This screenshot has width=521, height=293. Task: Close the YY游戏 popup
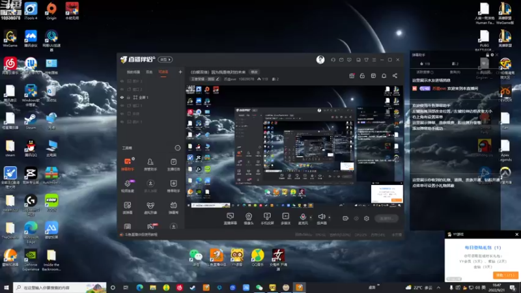coord(516,234)
